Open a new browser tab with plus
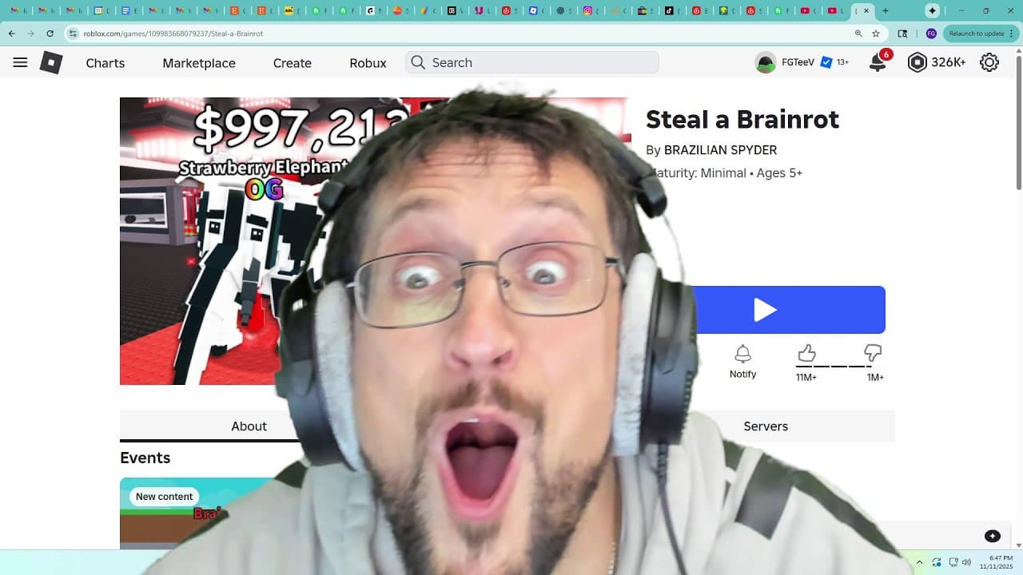 pyautogui.click(x=885, y=10)
